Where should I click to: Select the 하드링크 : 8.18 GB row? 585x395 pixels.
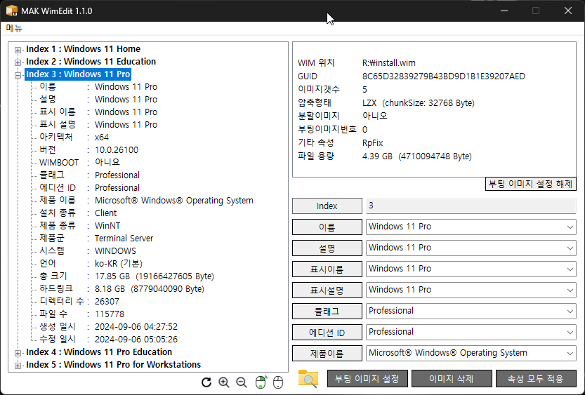click(x=122, y=289)
